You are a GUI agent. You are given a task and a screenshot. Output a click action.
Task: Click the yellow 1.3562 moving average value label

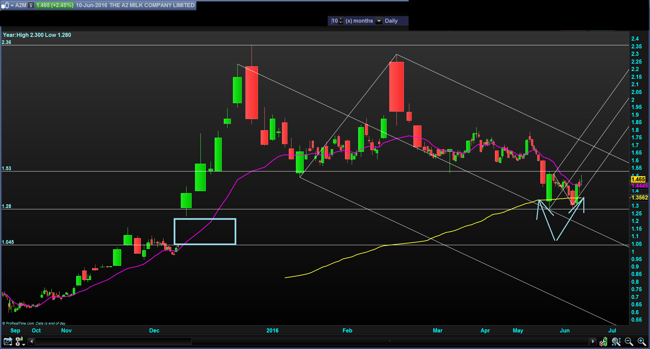pyautogui.click(x=640, y=197)
